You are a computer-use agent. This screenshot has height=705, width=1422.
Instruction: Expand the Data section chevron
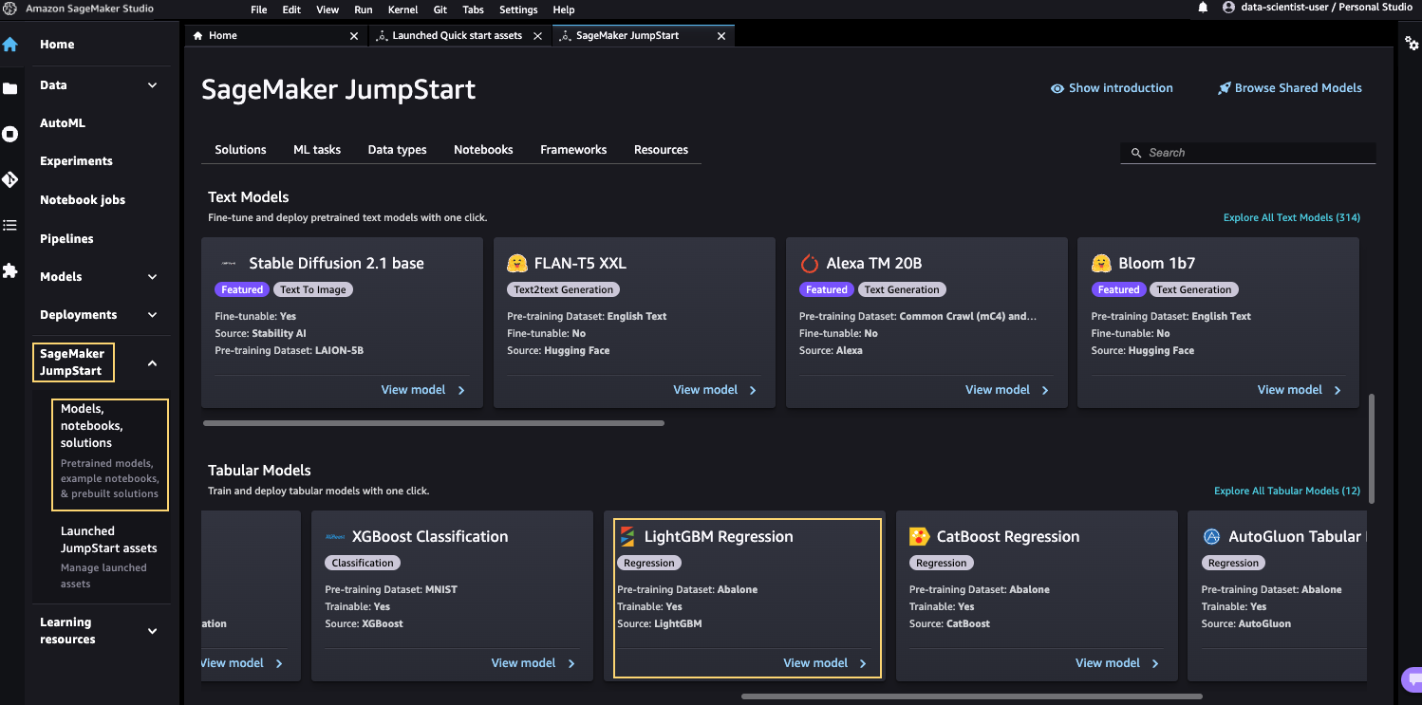pyautogui.click(x=153, y=85)
